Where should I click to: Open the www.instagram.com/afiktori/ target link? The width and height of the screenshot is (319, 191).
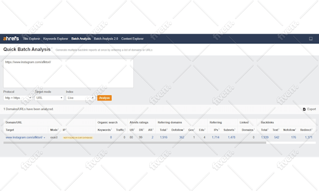(24, 138)
